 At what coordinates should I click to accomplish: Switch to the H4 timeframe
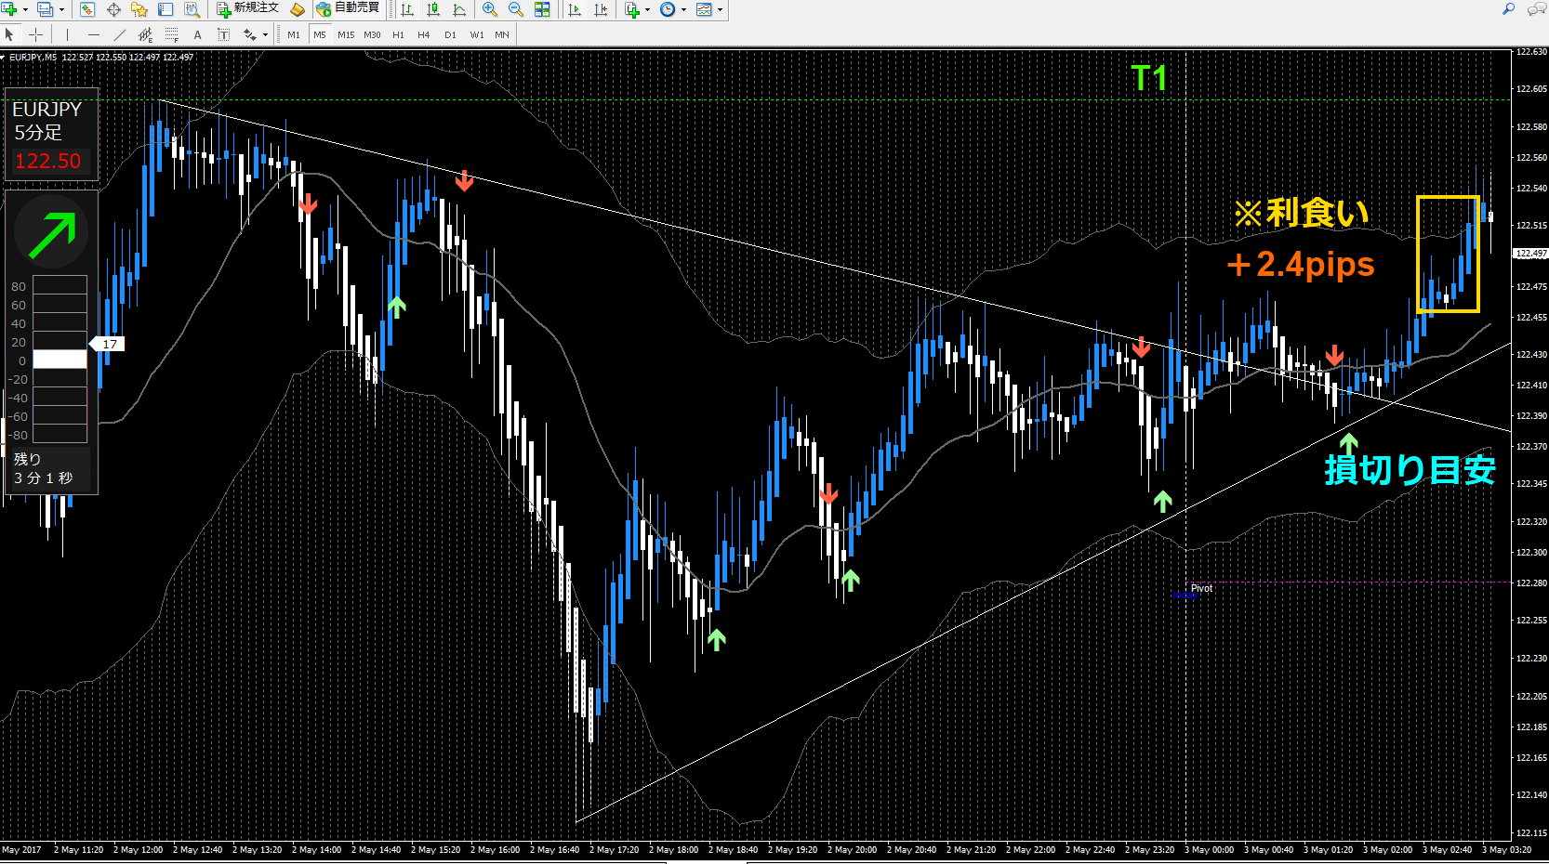(x=424, y=34)
